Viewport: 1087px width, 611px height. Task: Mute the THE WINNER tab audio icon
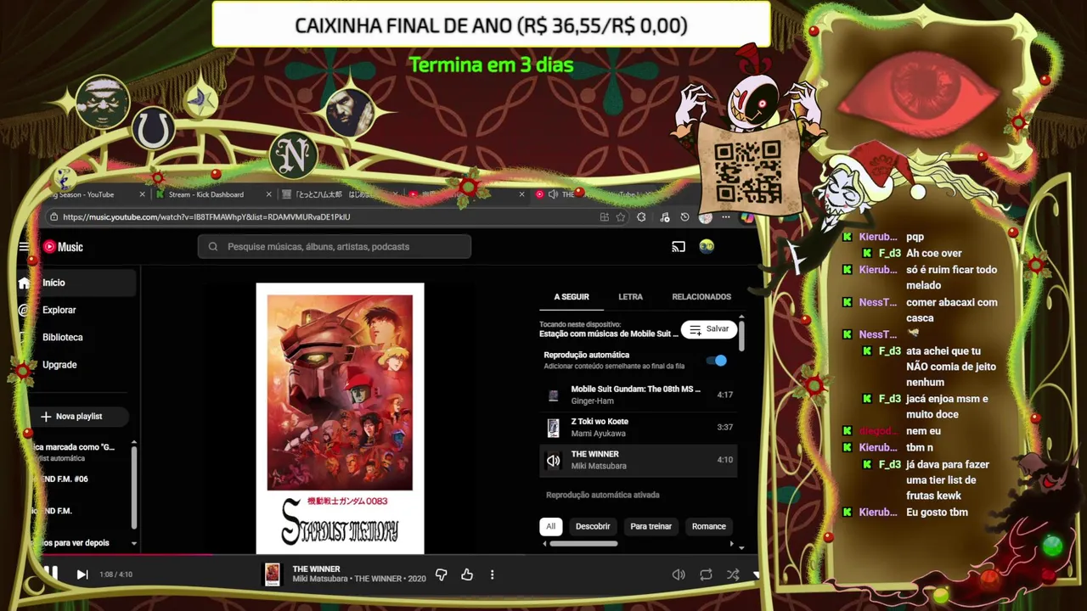click(553, 194)
